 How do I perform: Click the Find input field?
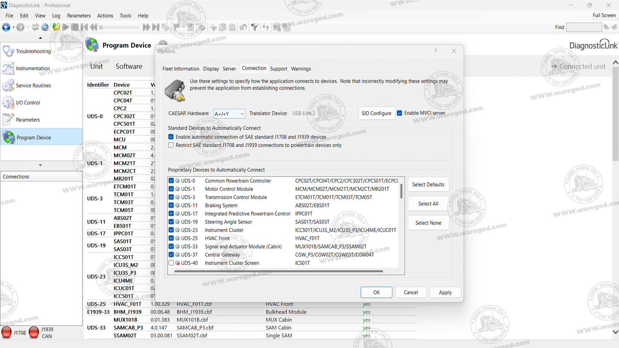584,27
